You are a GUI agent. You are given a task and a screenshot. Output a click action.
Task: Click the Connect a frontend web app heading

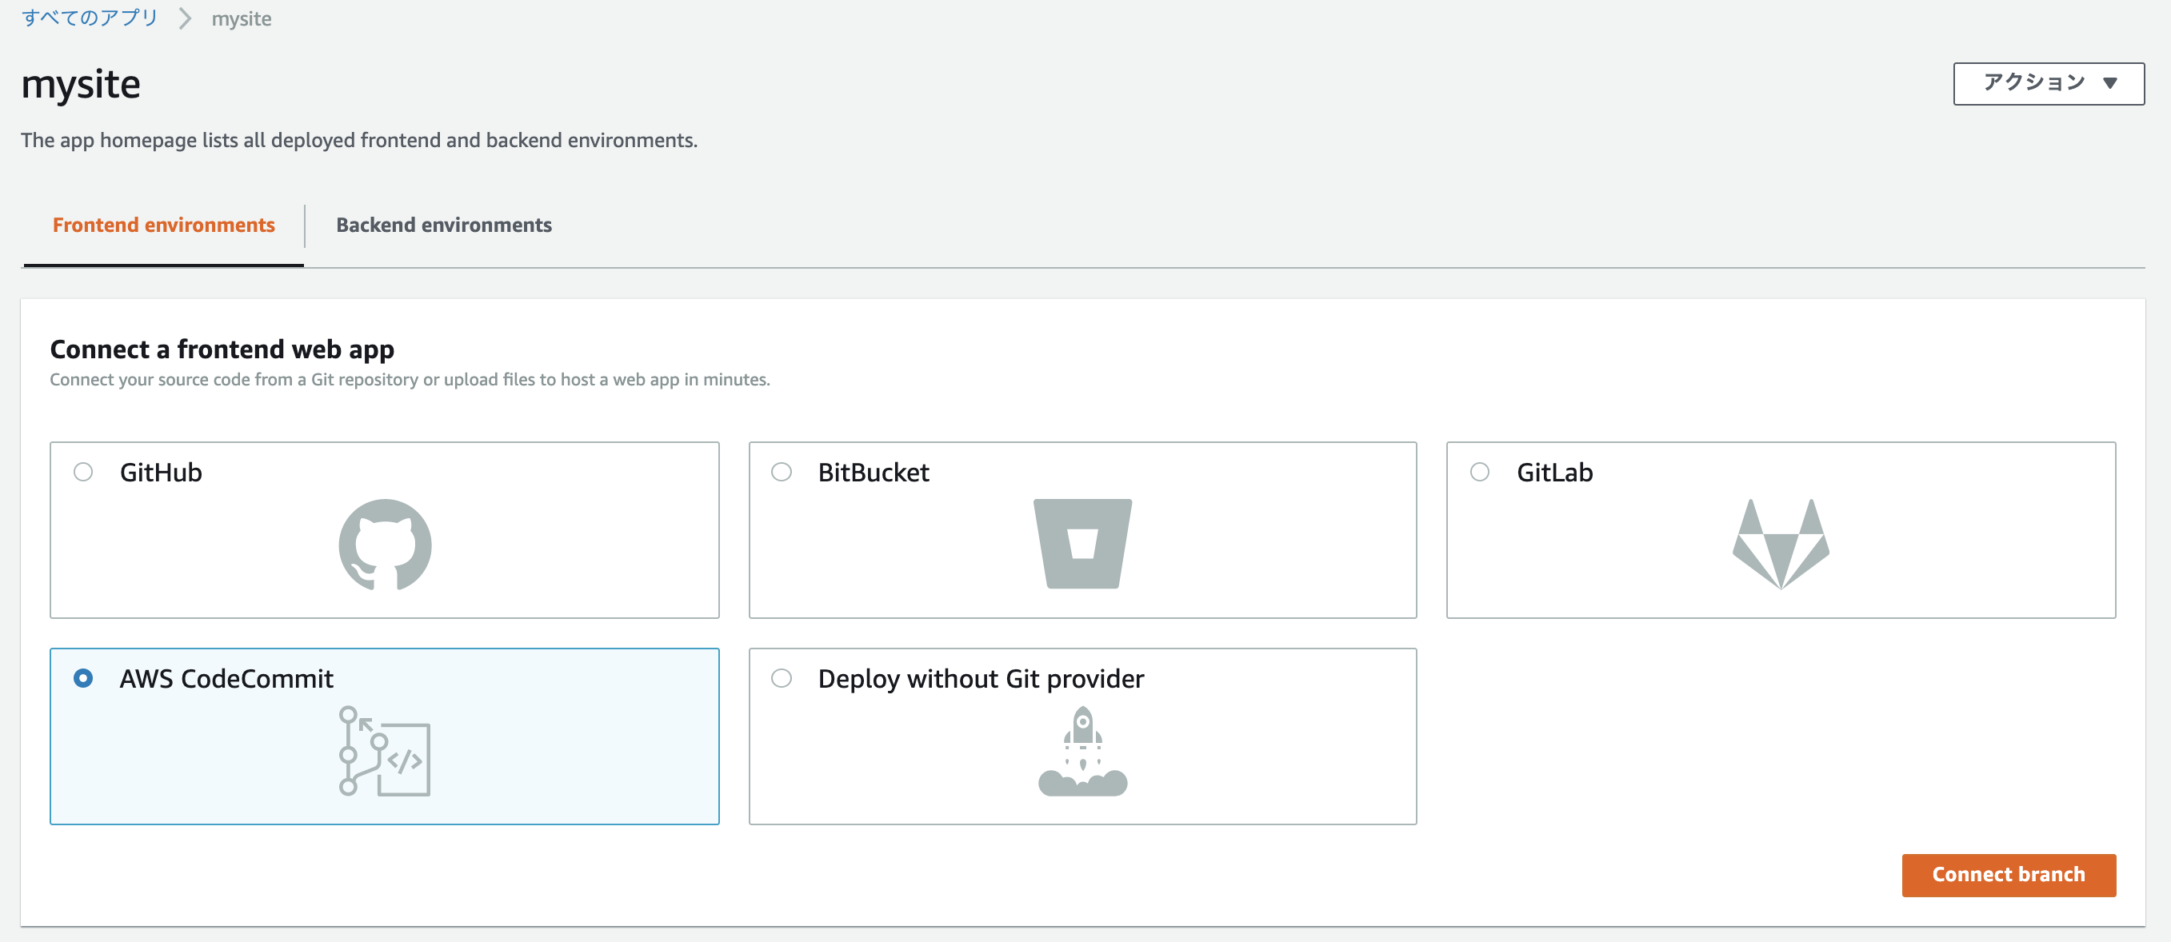coord(222,349)
